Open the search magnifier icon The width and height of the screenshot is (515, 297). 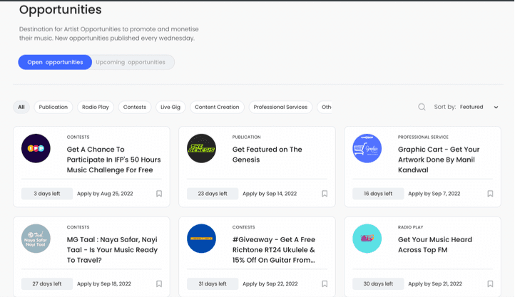422,107
